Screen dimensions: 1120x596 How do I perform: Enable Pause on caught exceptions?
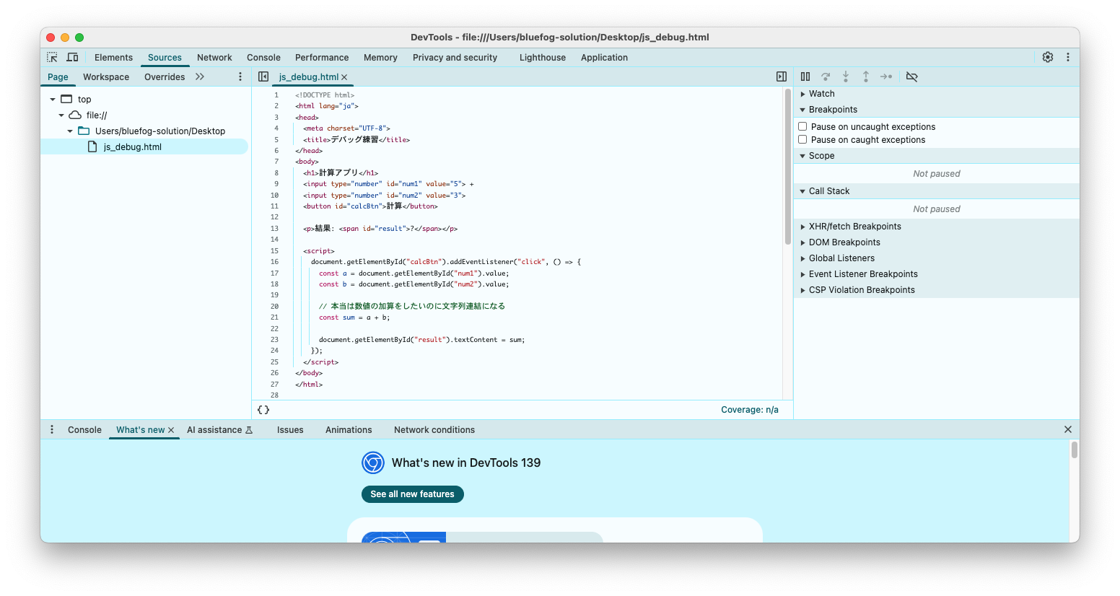(x=802, y=140)
